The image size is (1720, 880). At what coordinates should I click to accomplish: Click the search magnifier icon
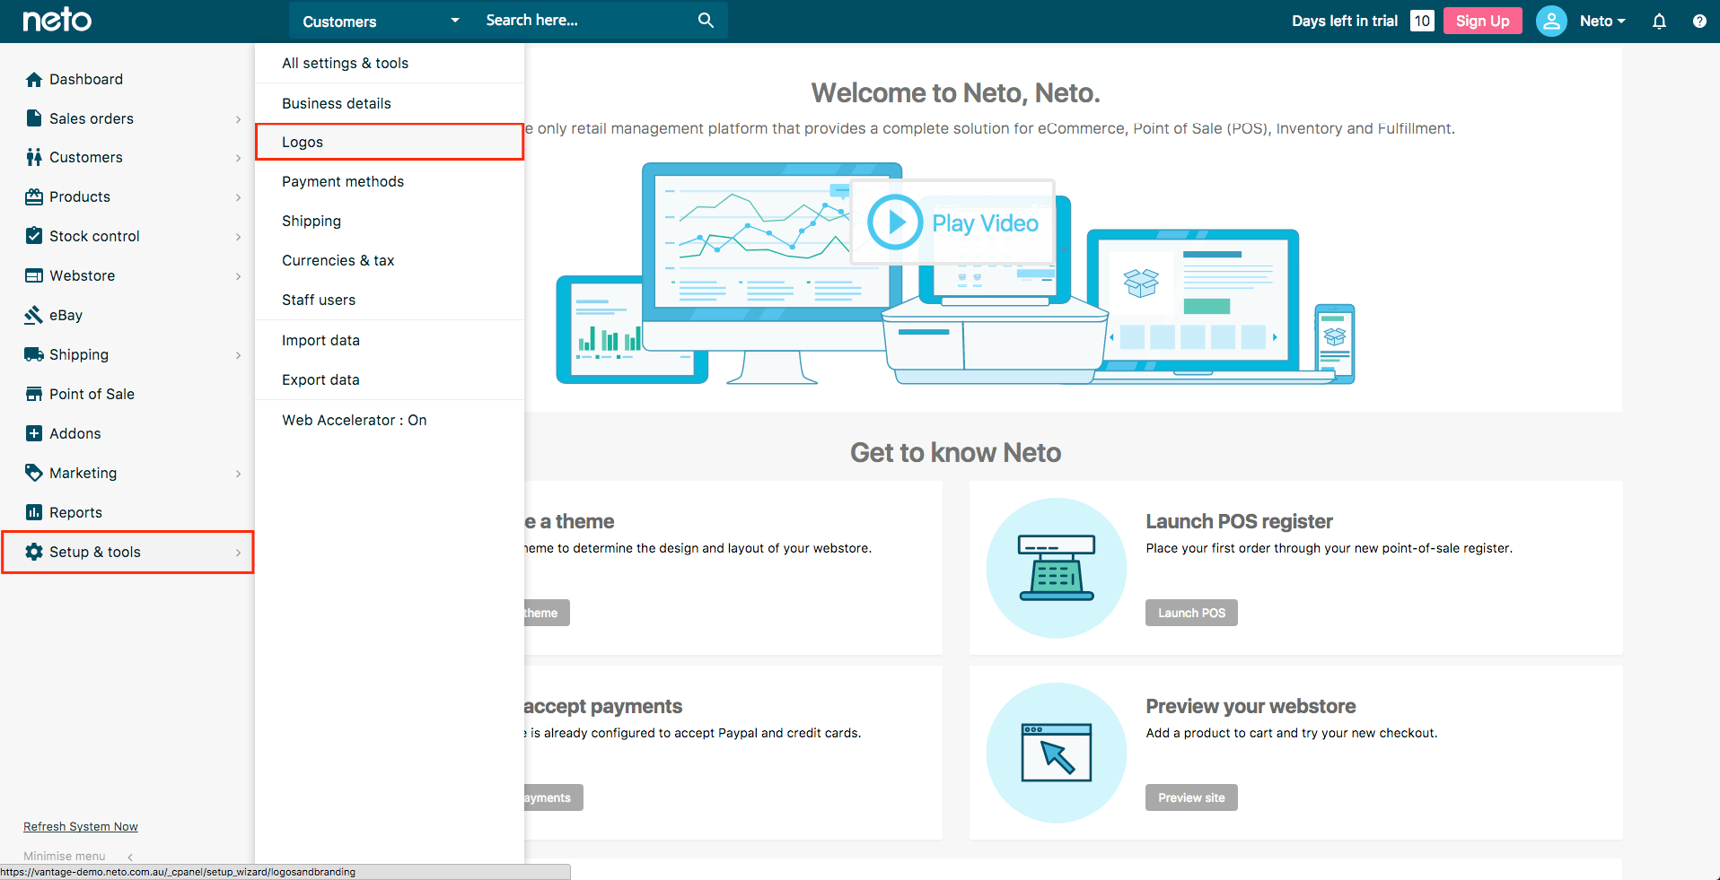(x=706, y=20)
